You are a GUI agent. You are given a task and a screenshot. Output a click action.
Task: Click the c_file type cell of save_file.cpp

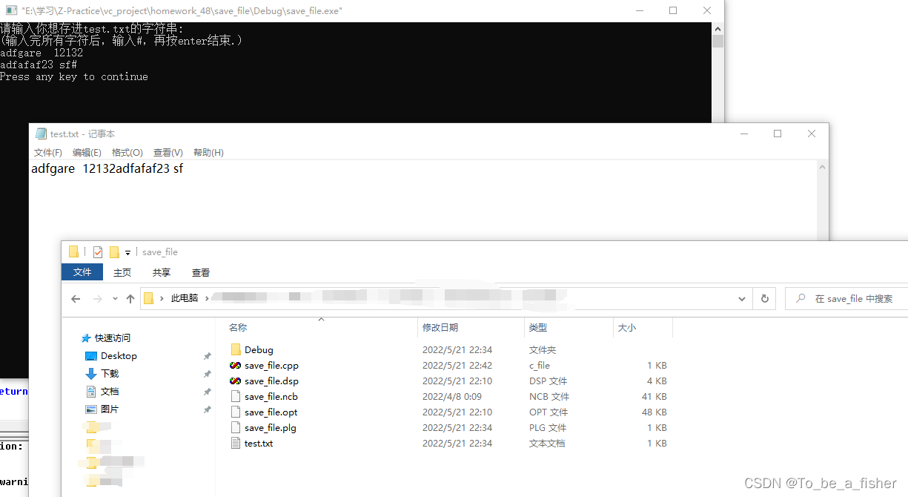pos(540,365)
